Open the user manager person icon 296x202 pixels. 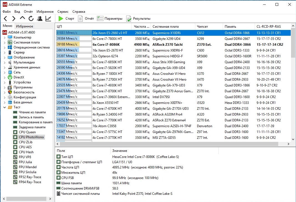tap(40, 19)
